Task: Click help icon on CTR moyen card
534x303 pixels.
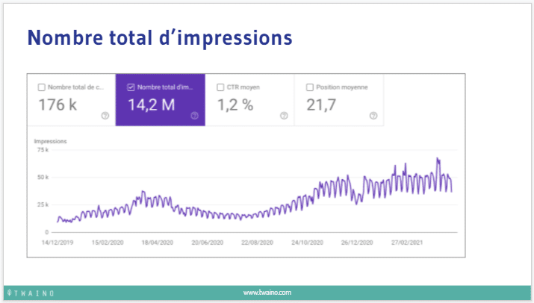Action: tap(284, 116)
